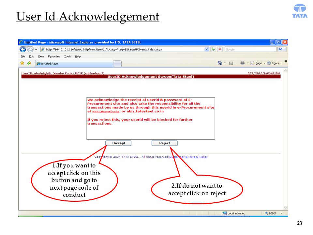Click Internet Explorer icon in title bar
313x235 pixels.
coord(21,42)
